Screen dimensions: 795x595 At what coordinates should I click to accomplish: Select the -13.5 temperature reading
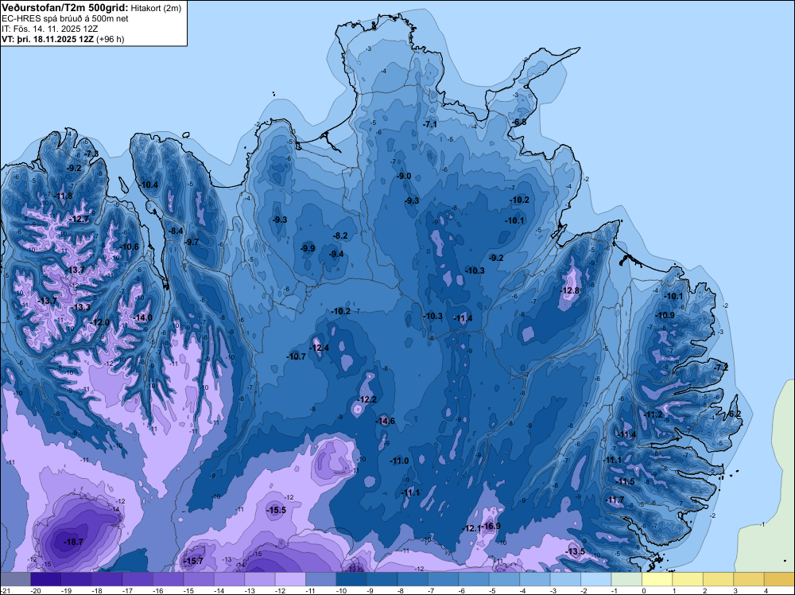(576, 552)
